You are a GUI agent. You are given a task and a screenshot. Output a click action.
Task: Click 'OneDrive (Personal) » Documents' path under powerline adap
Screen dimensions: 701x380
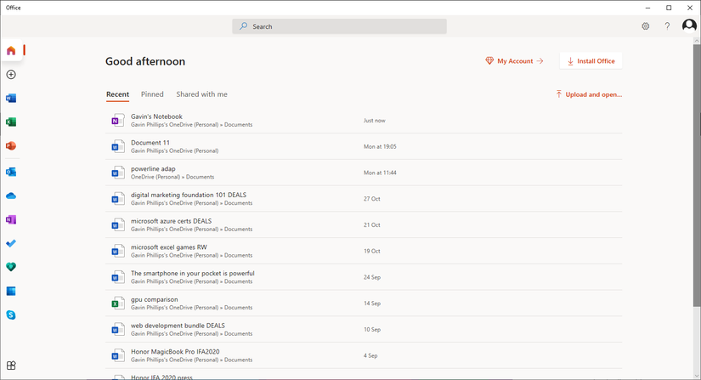tap(172, 177)
